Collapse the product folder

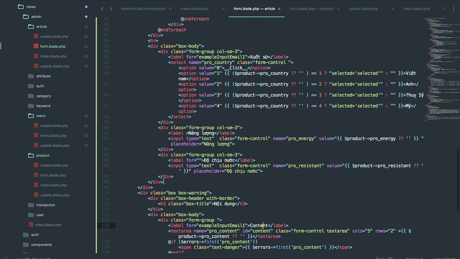pyautogui.click(x=39, y=155)
